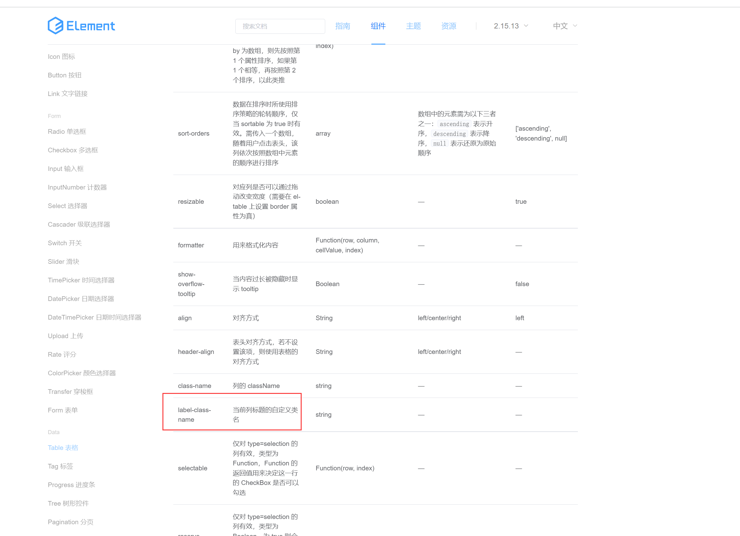Go to the 指南 guide tab
Image resolution: width=740 pixels, height=536 pixels.
tap(343, 26)
